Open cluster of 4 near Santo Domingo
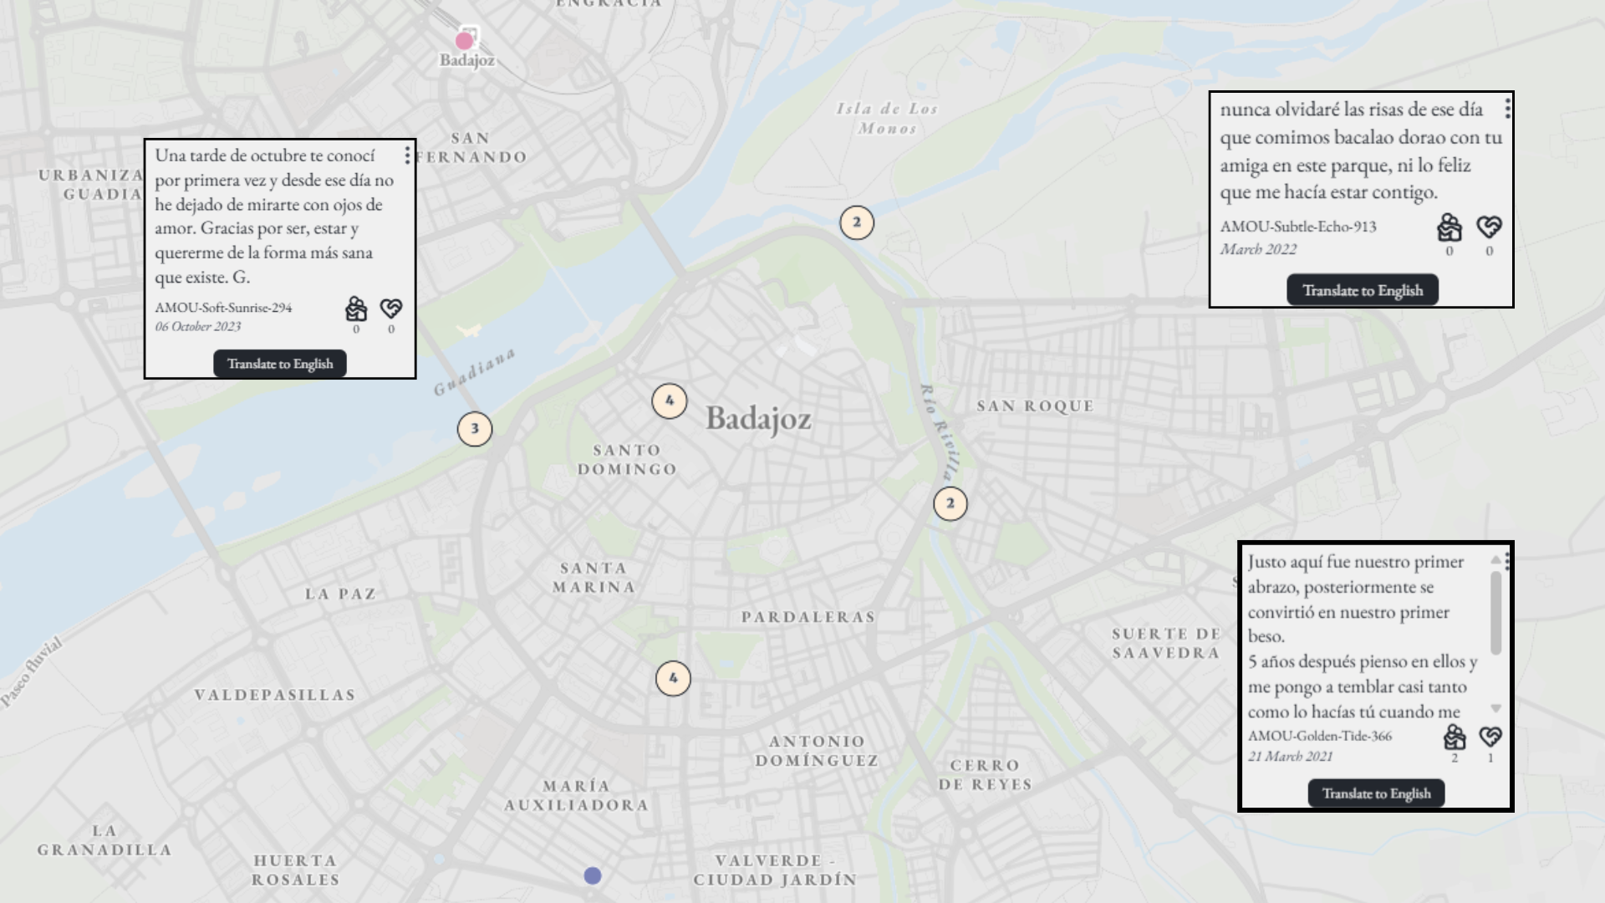1605x903 pixels. 670,401
